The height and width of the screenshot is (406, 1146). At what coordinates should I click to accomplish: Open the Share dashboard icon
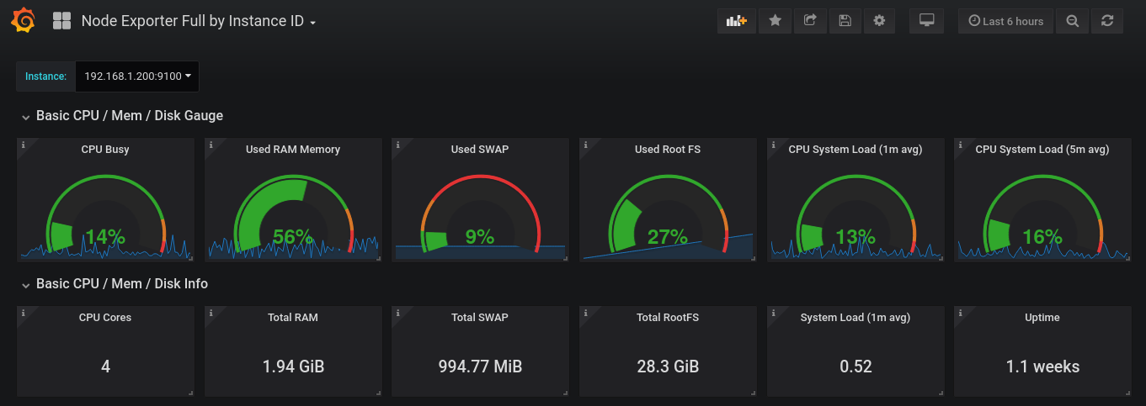810,21
